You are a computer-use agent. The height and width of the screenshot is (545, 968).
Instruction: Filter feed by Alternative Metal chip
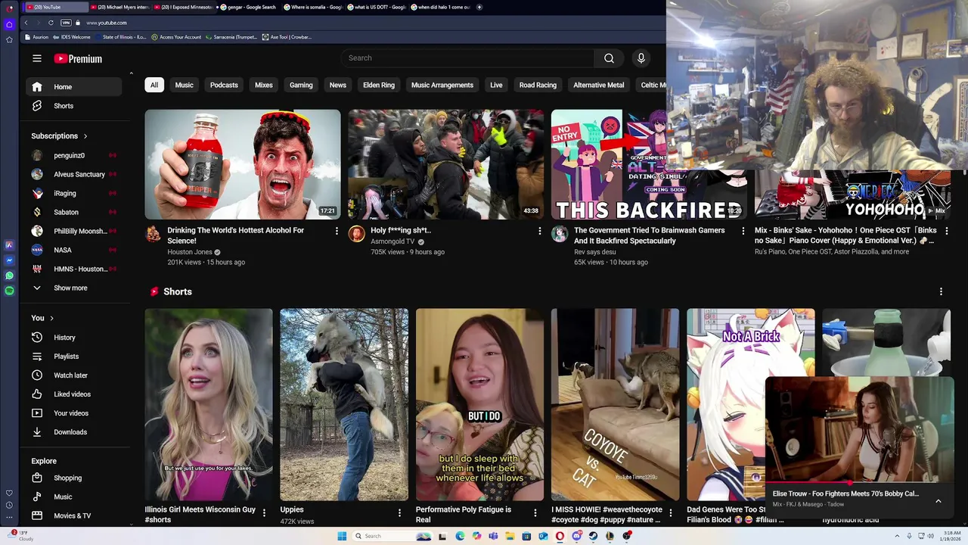pos(599,85)
